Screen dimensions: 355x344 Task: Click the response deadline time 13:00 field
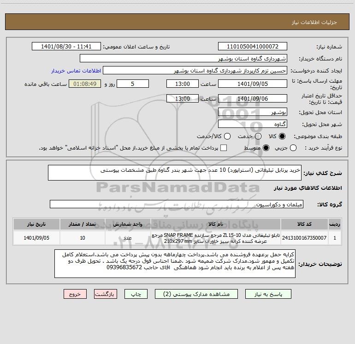(x=183, y=84)
